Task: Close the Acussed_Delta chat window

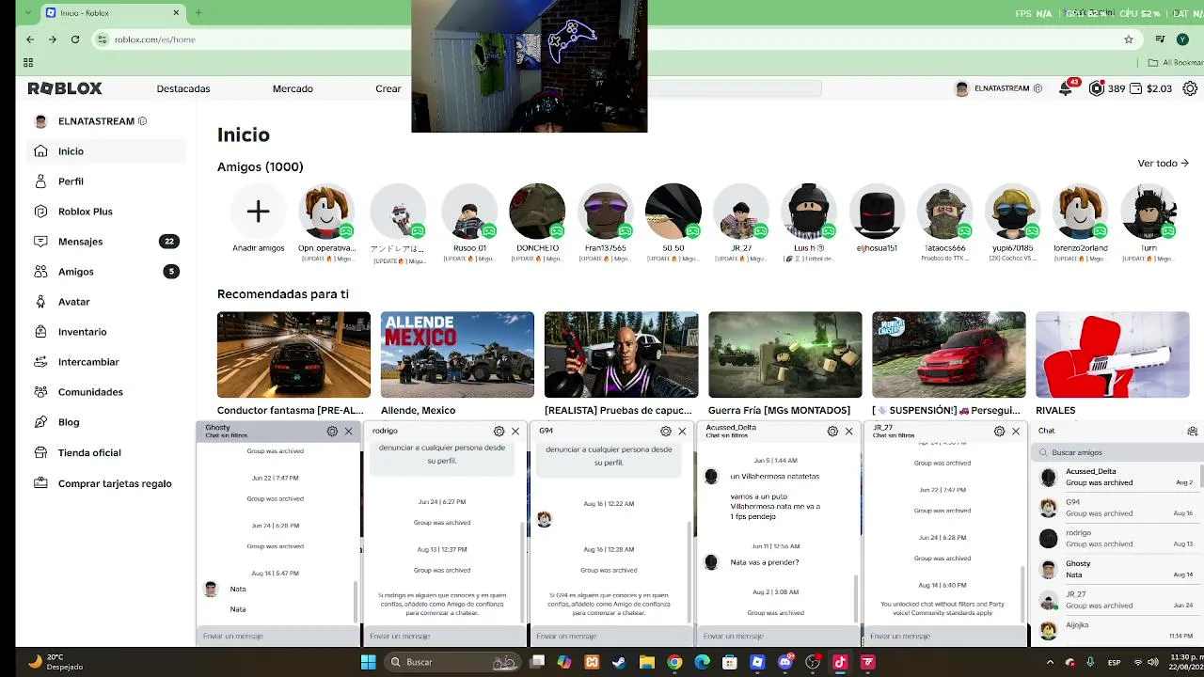Action: tap(848, 432)
